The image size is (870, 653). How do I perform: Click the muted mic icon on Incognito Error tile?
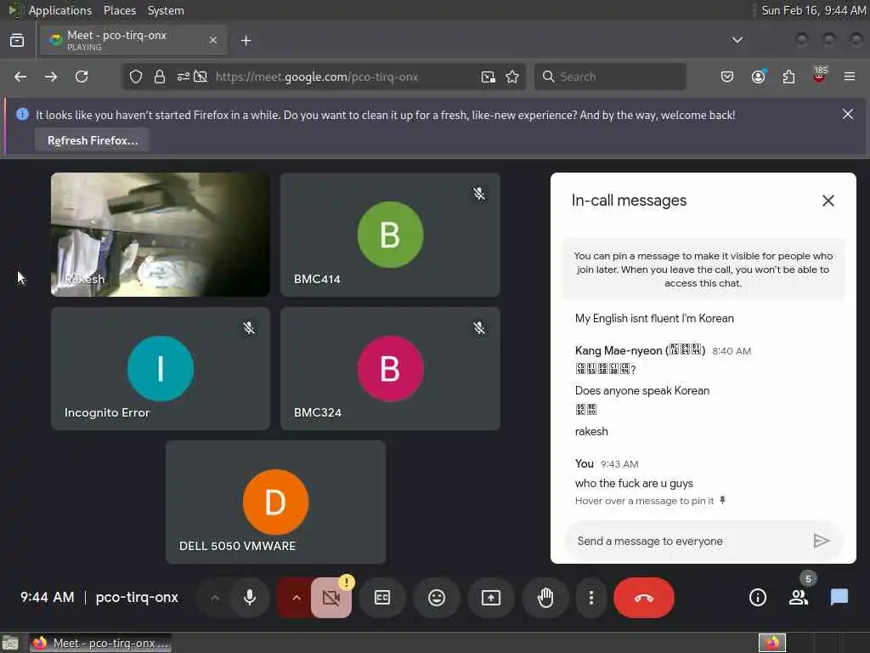pos(249,327)
